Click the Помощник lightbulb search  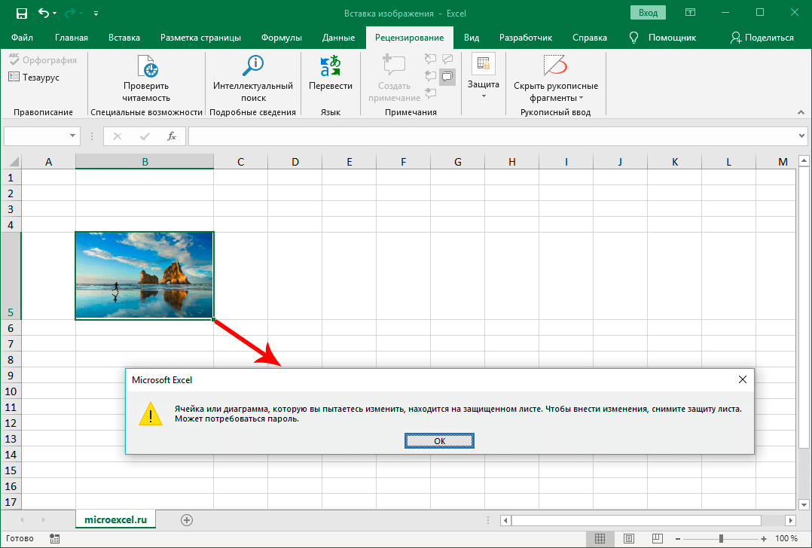coord(662,38)
